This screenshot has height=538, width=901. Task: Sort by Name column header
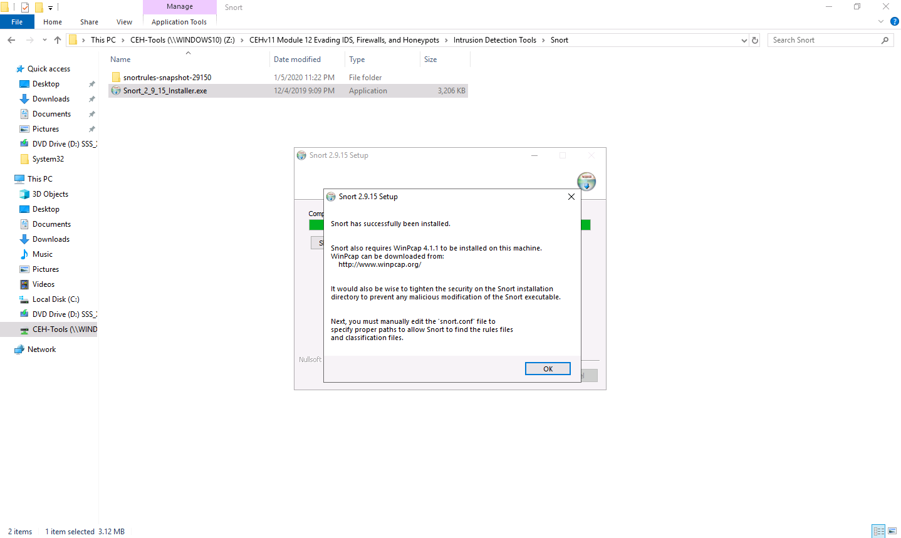click(x=120, y=59)
